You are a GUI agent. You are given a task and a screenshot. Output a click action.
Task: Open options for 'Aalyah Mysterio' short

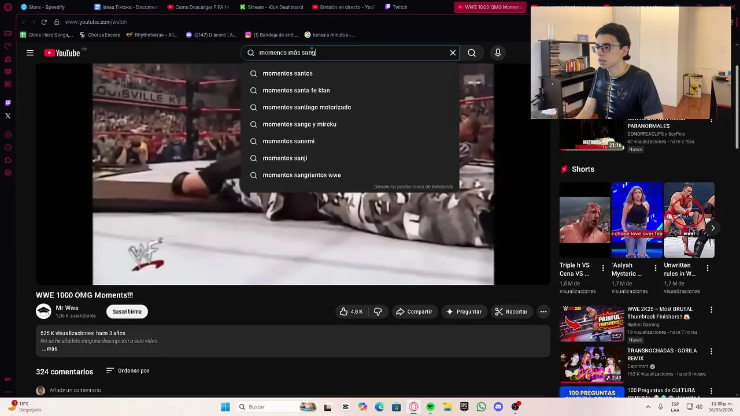pyautogui.click(x=655, y=268)
